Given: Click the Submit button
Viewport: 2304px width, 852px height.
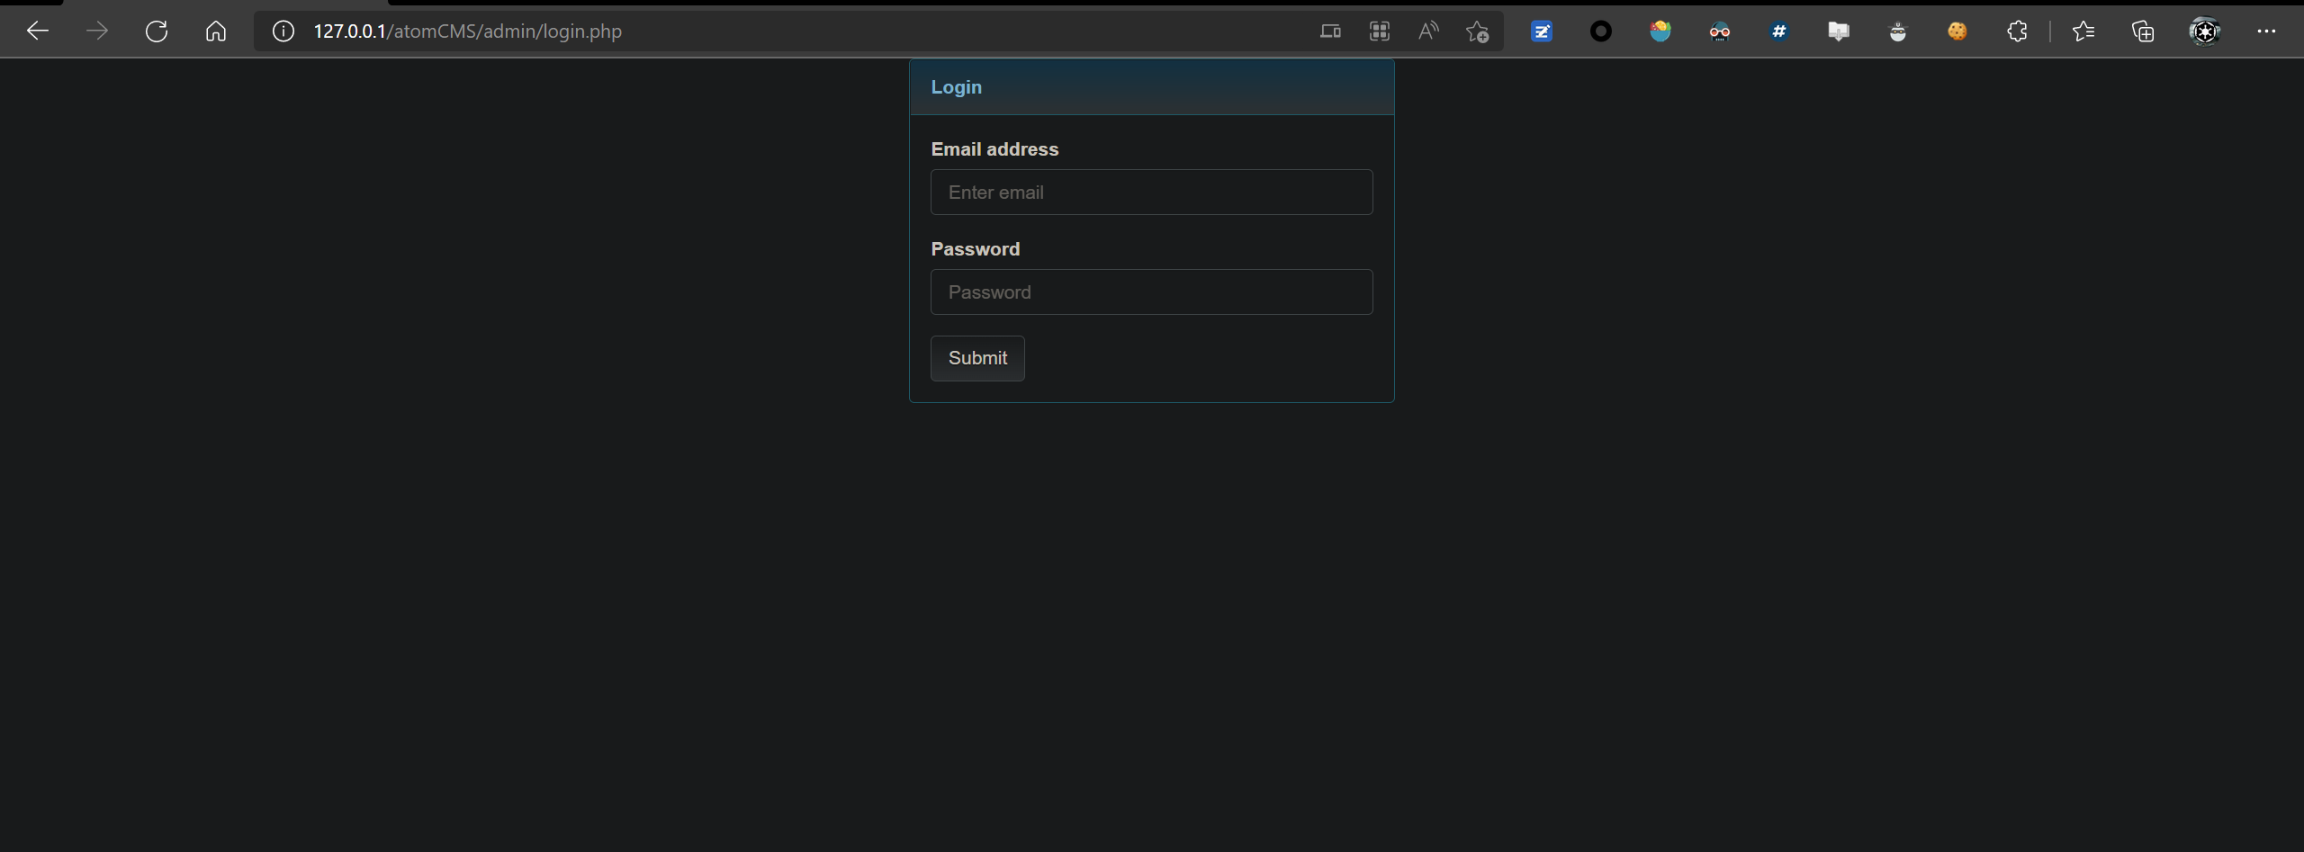Looking at the screenshot, I should 977,358.
